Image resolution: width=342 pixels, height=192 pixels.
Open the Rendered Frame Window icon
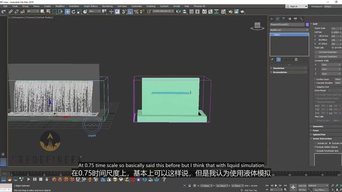pos(236,12)
